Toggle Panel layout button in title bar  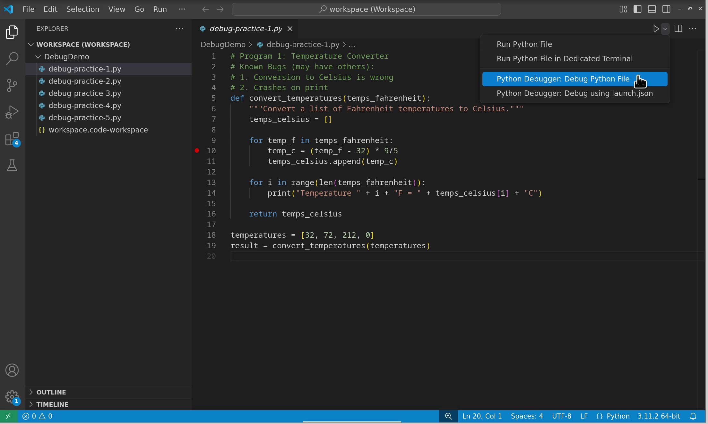click(x=652, y=9)
